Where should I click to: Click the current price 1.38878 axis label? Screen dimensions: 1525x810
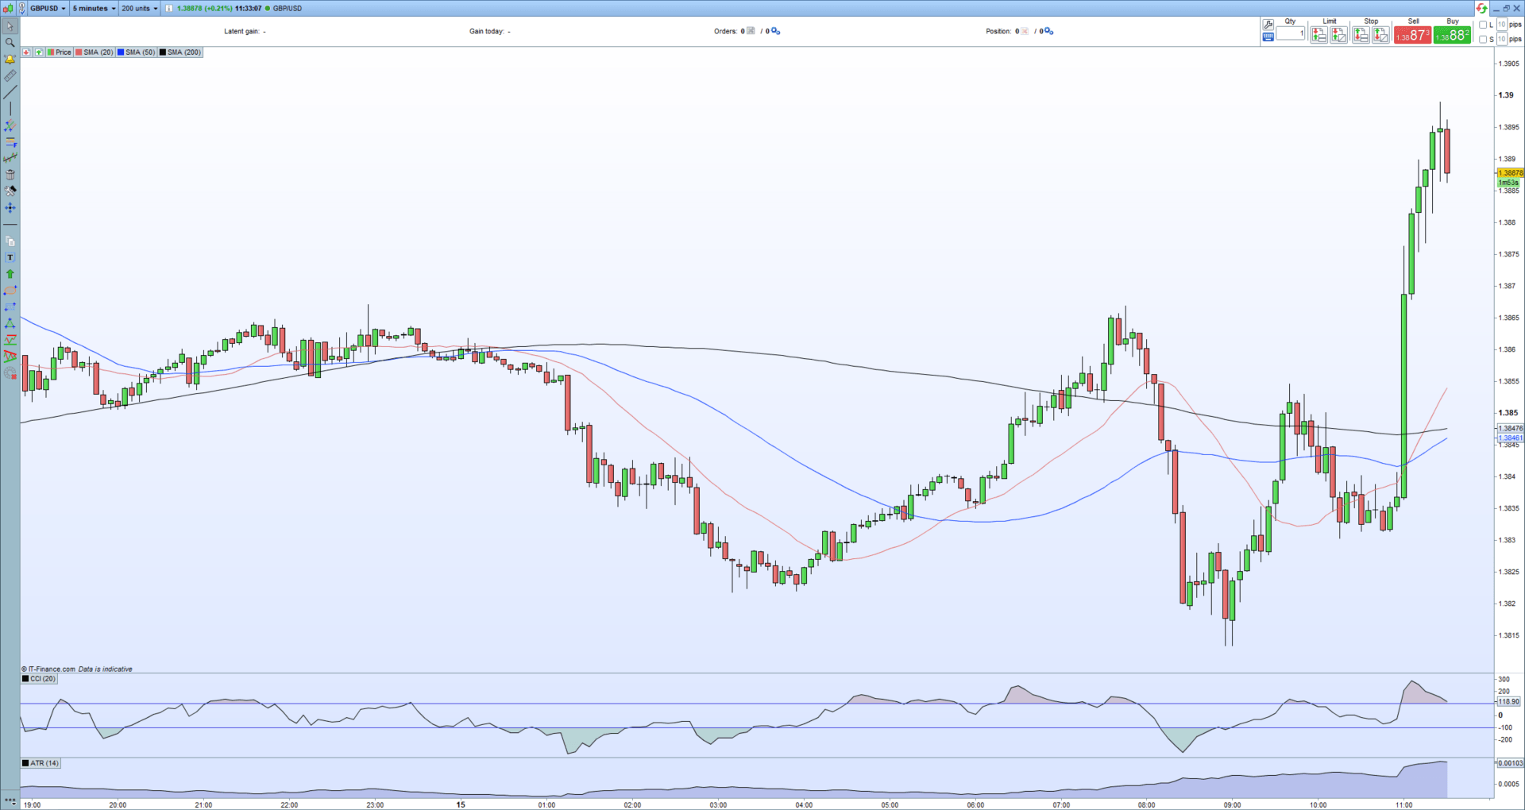[1511, 172]
